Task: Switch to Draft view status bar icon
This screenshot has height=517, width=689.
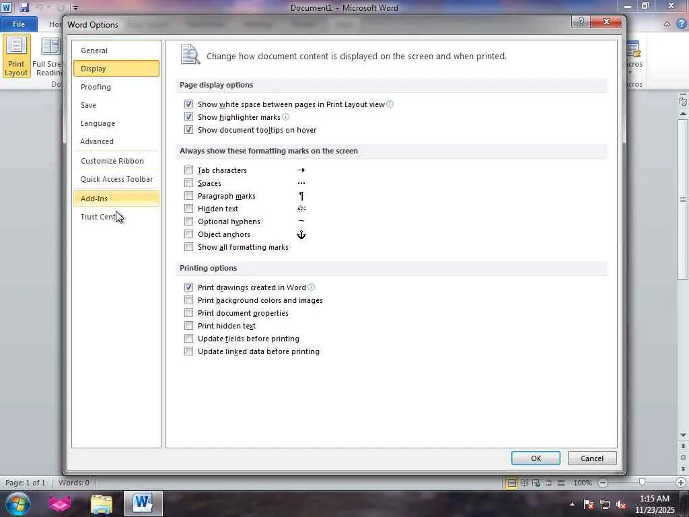Action: coord(561,483)
